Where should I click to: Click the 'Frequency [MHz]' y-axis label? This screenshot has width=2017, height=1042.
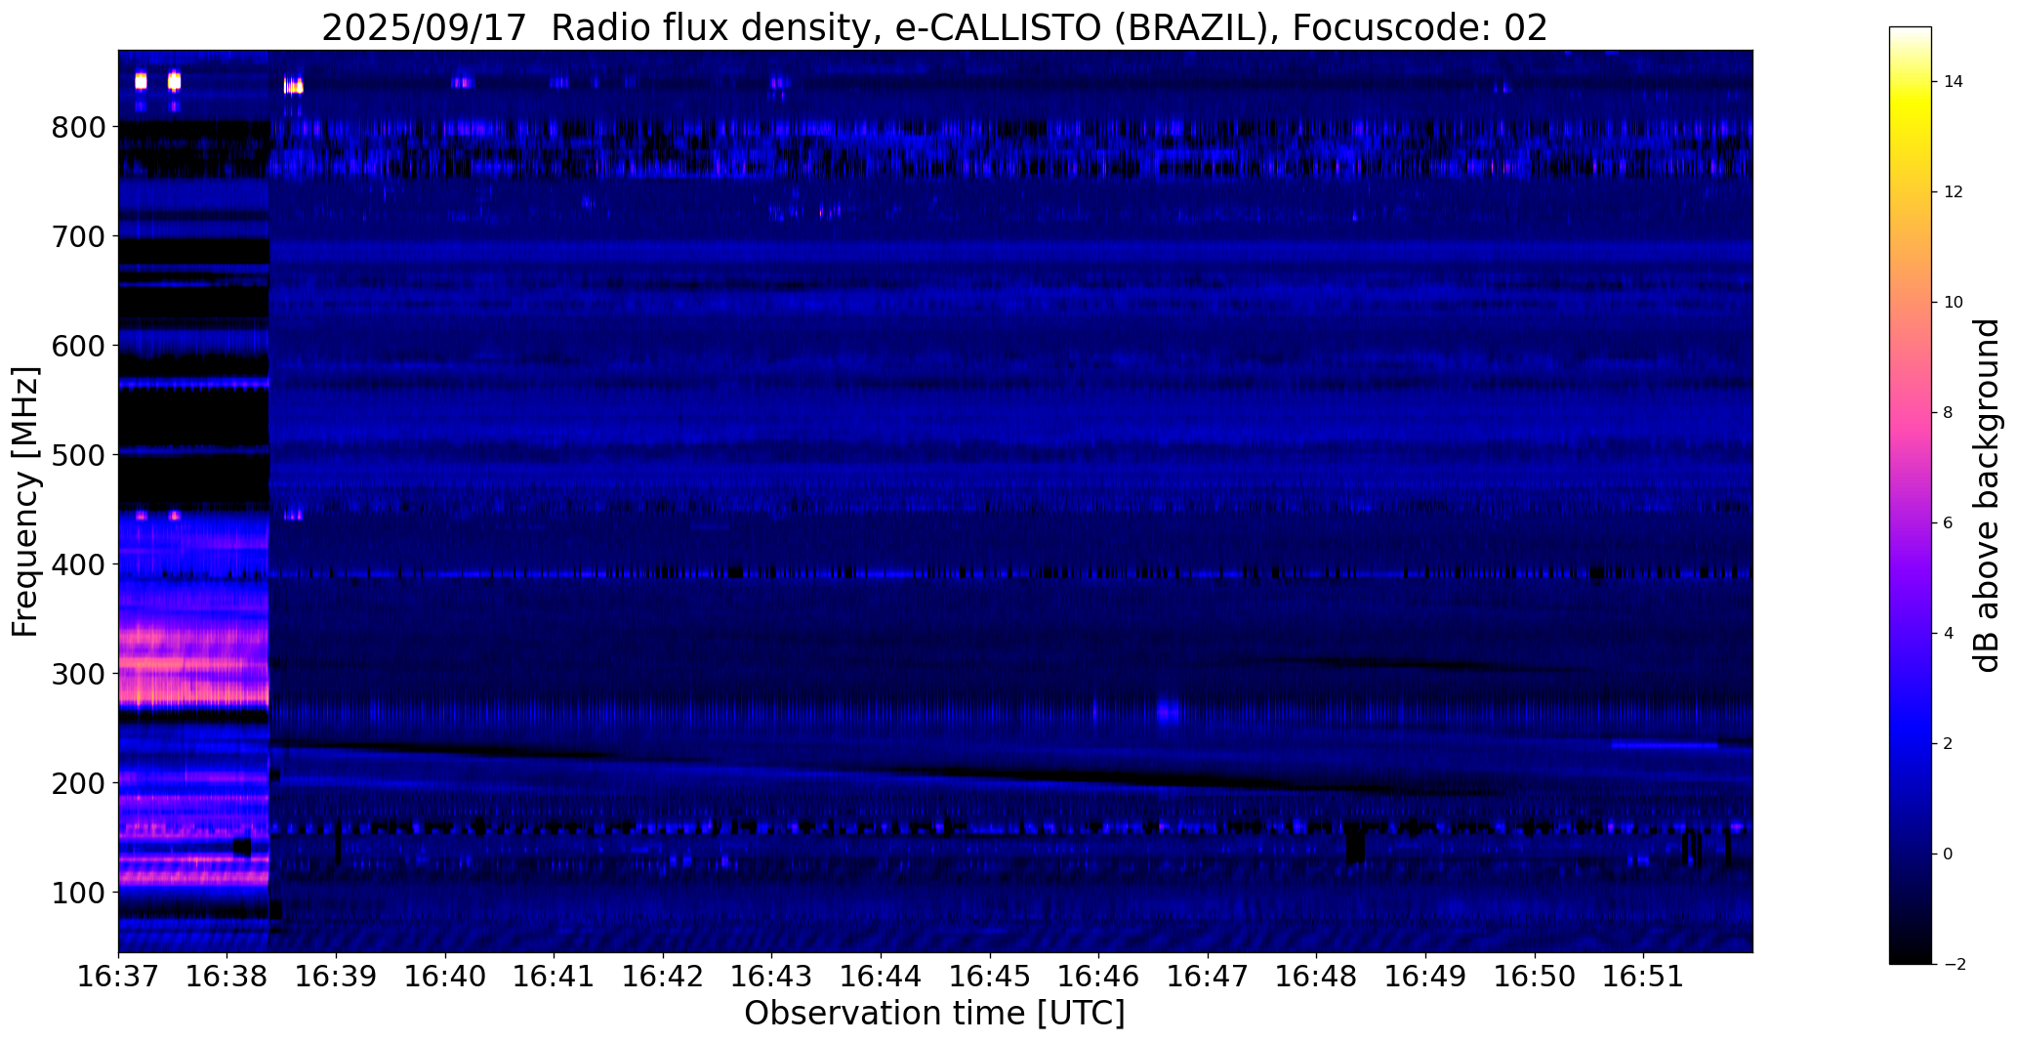(26, 501)
